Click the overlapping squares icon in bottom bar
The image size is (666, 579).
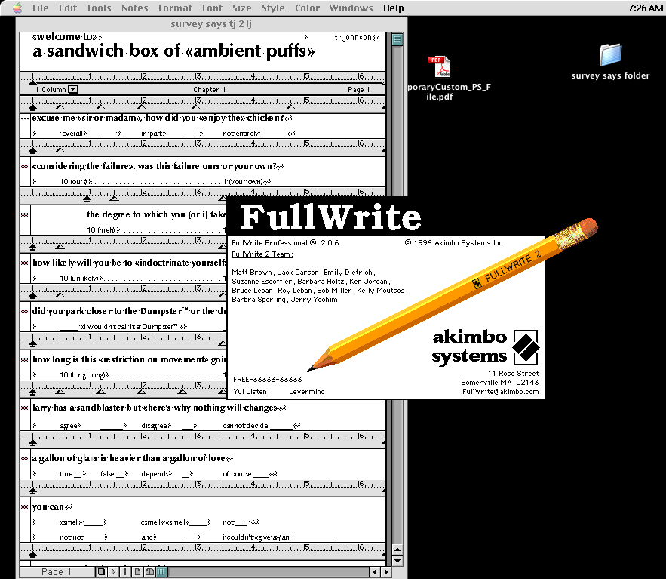(101, 571)
